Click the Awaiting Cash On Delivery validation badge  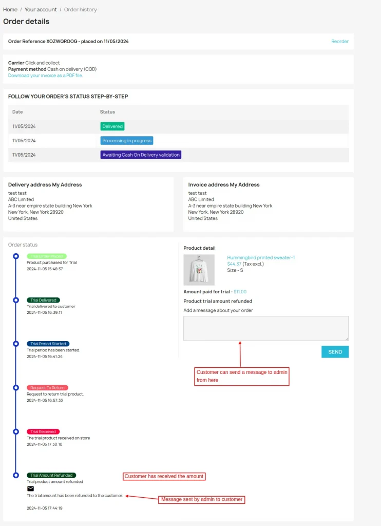[141, 155]
